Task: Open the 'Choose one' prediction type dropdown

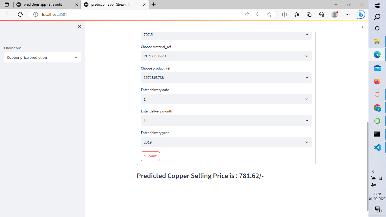Action: [42, 57]
